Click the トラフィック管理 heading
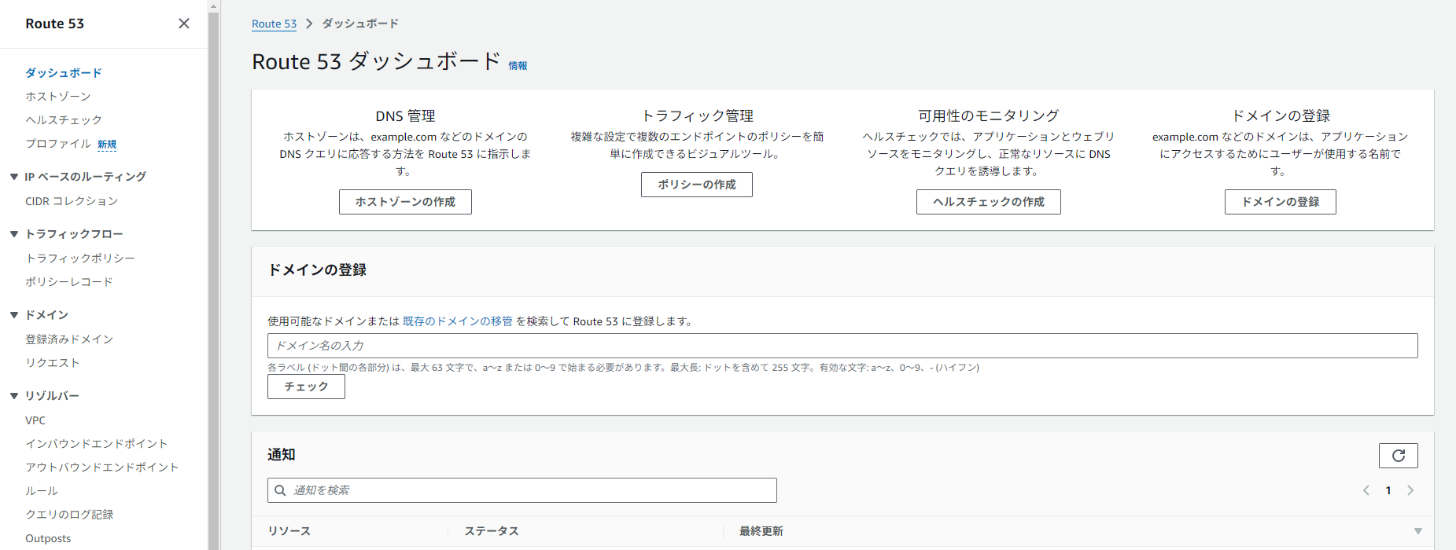This screenshot has height=550, width=1456. (697, 116)
